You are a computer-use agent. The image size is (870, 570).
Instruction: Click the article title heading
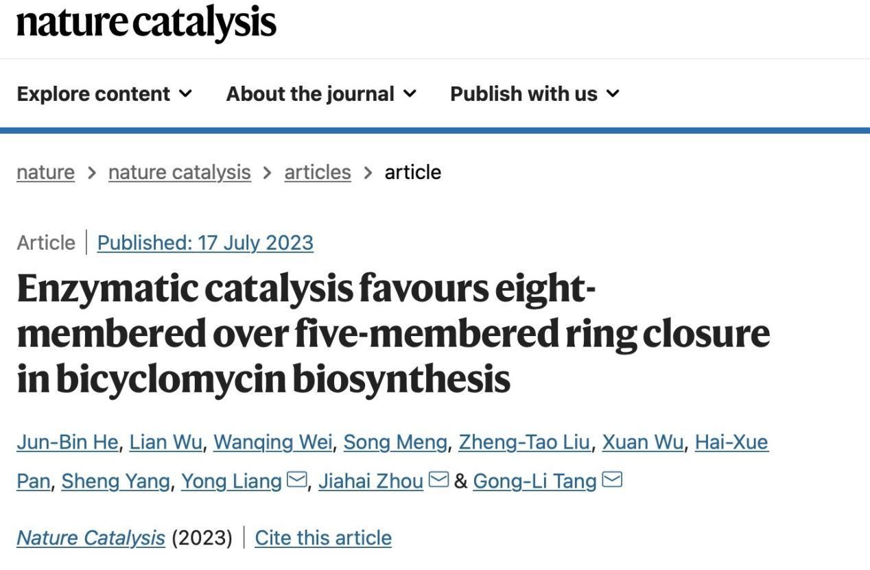tap(392, 334)
